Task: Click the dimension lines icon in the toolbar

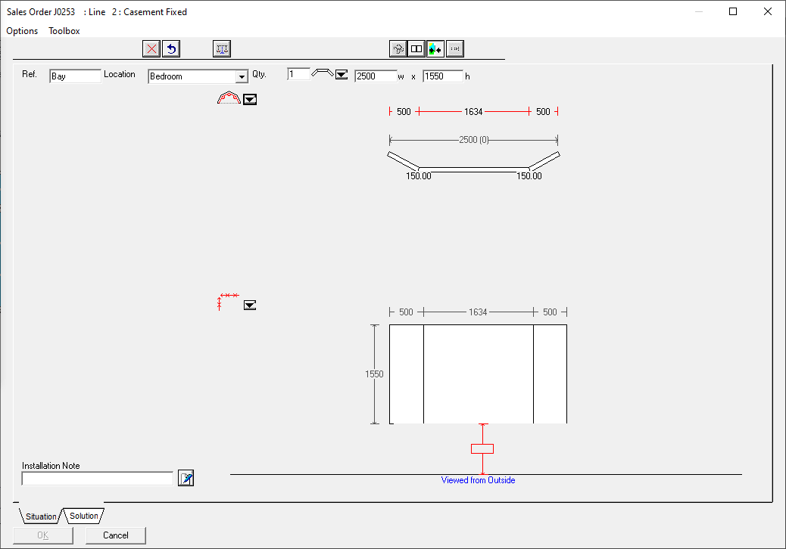Action: [x=222, y=49]
